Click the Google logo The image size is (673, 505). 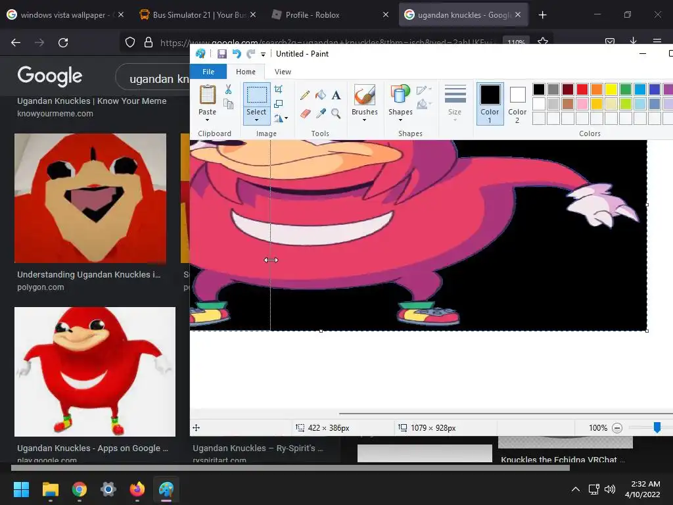tap(50, 76)
